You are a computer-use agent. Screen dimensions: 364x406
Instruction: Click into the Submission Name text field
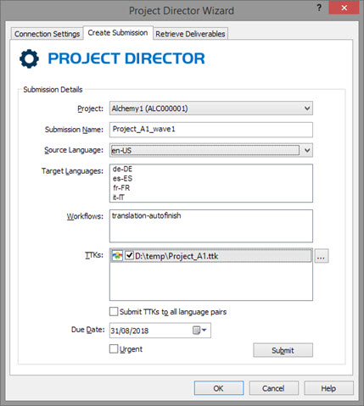click(211, 130)
